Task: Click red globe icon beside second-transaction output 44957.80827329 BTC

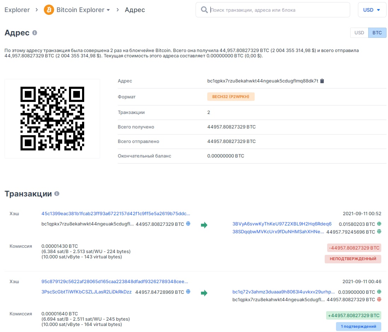Action: coord(379,299)
